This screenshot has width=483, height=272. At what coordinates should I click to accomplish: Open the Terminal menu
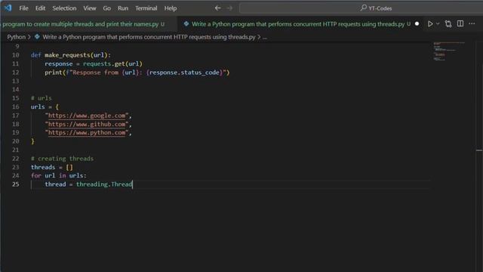146,8
